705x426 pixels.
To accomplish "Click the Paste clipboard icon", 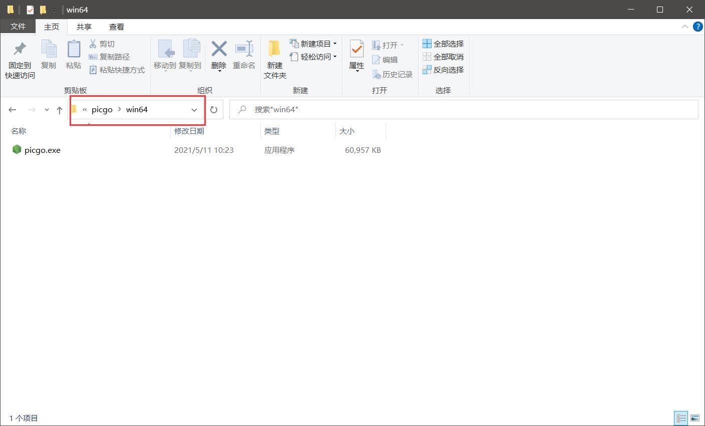I will [x=74, y=49].
